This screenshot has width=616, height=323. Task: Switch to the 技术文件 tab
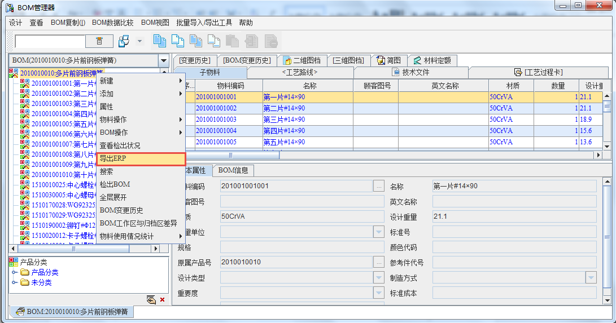pos(410,73)
